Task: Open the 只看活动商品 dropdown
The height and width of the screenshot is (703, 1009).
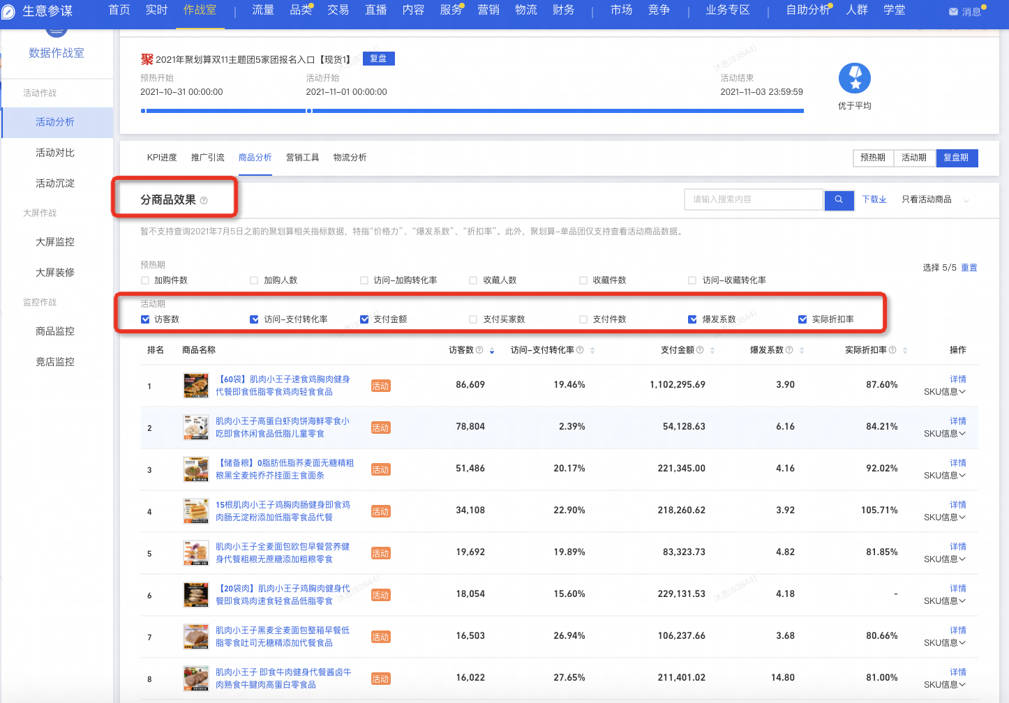Action: click(936, 199)
